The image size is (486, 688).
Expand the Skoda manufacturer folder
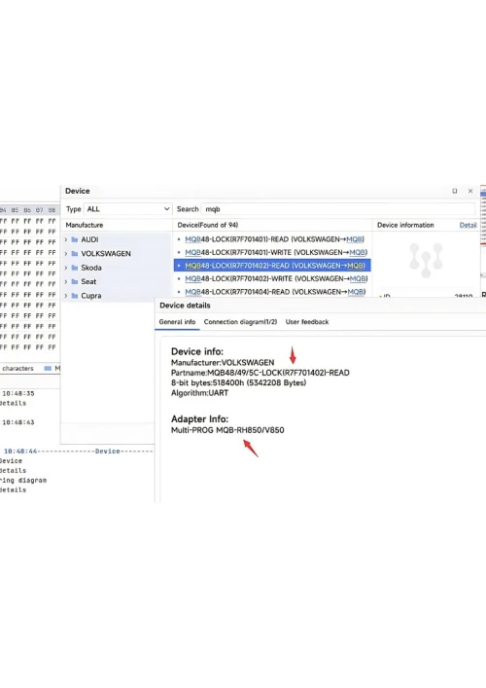click(66, 268)
